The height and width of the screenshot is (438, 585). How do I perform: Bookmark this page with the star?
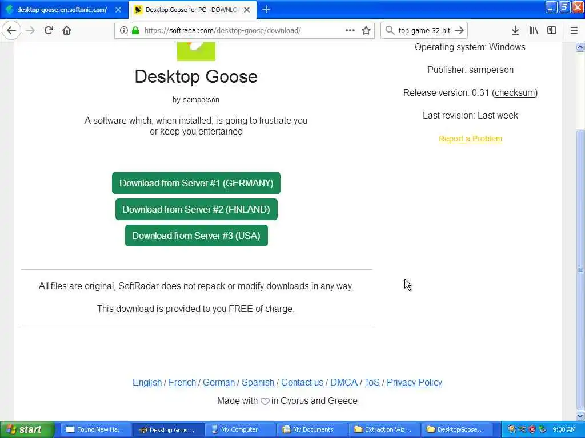(366, 30)
